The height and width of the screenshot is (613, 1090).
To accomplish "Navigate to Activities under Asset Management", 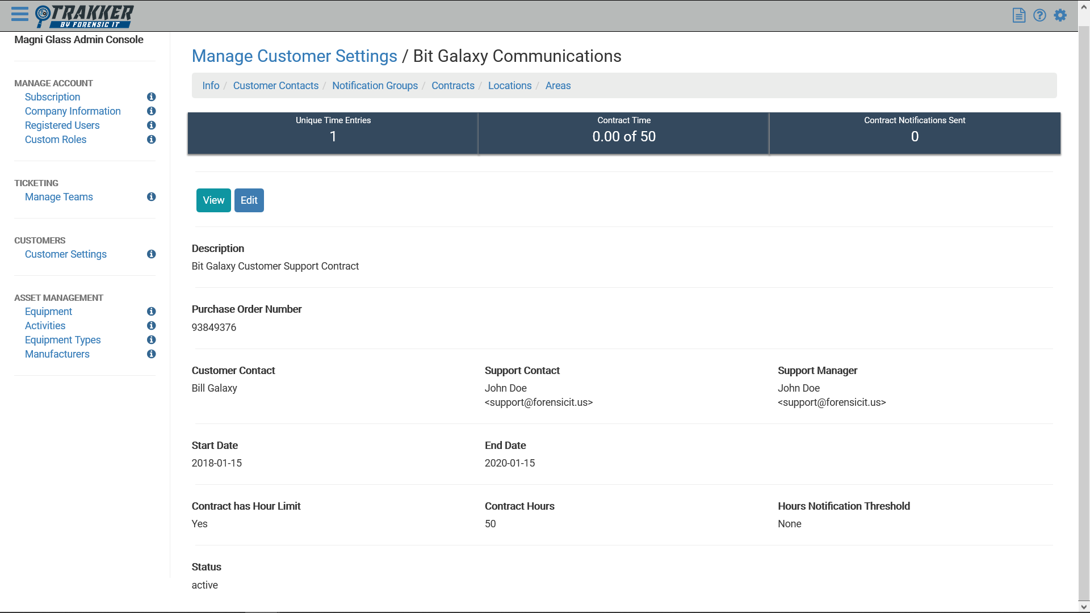I will click(x=45, y=326).
